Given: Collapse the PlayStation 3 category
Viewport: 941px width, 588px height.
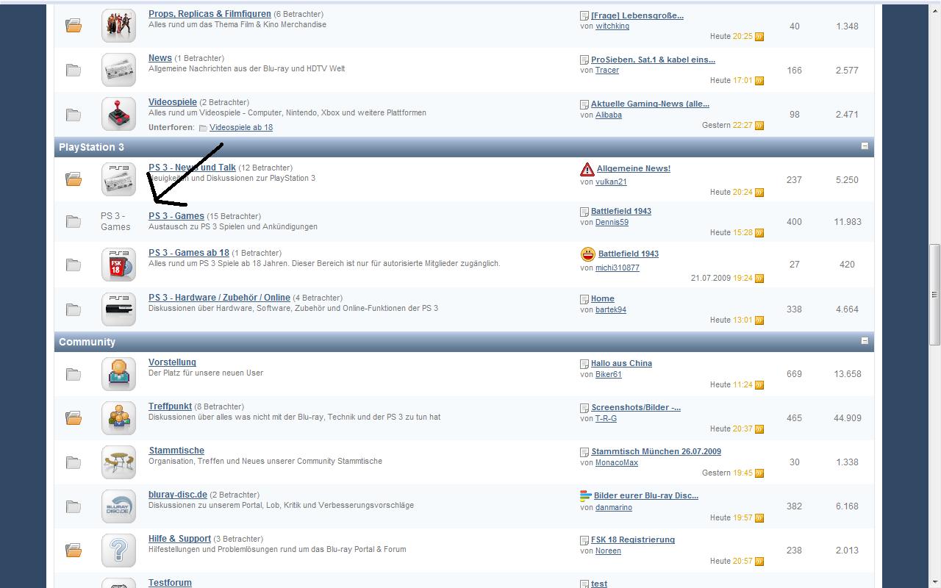Looking at the screenshot, I should (865, 146).
